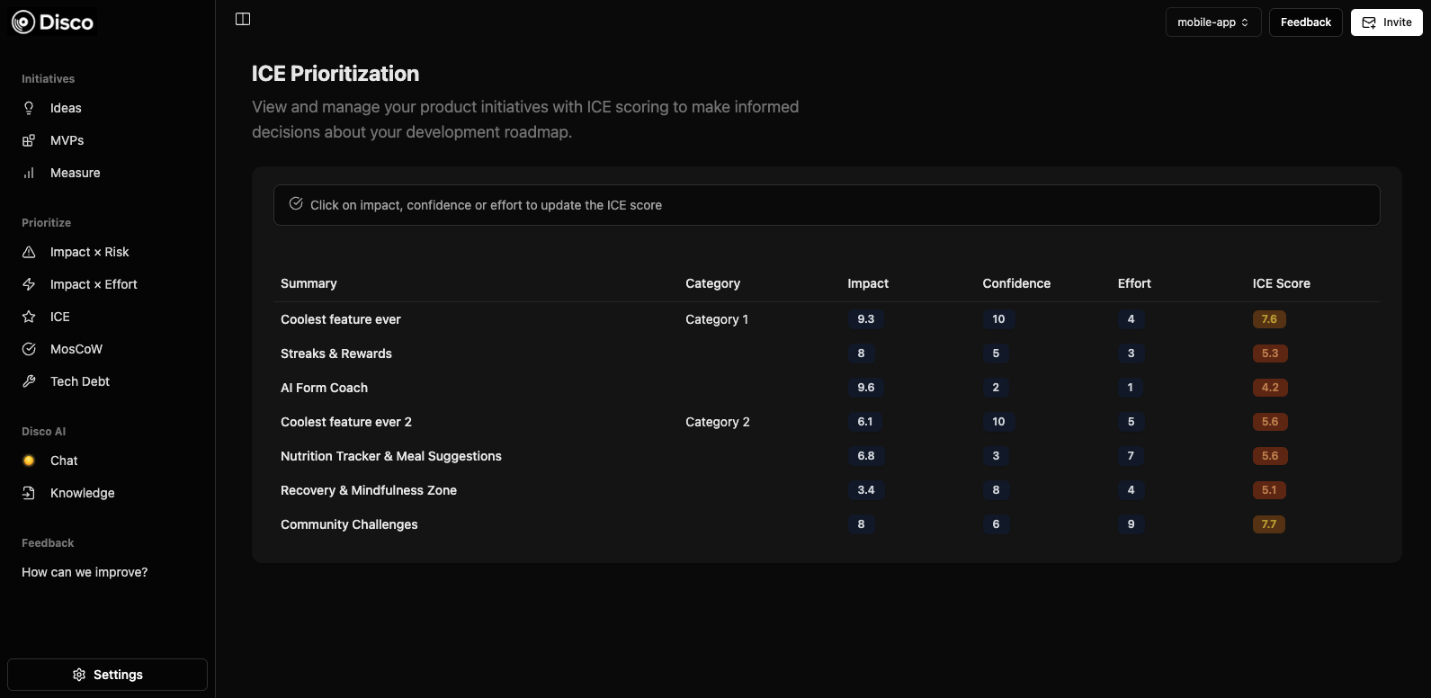Toggle the sidebar panel icon

(x=243, y=20)
